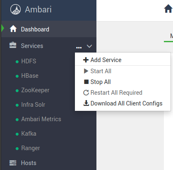This screenshot has height=170, width=173.
Task: Open the HDFS service page
Action: point(29,61)
